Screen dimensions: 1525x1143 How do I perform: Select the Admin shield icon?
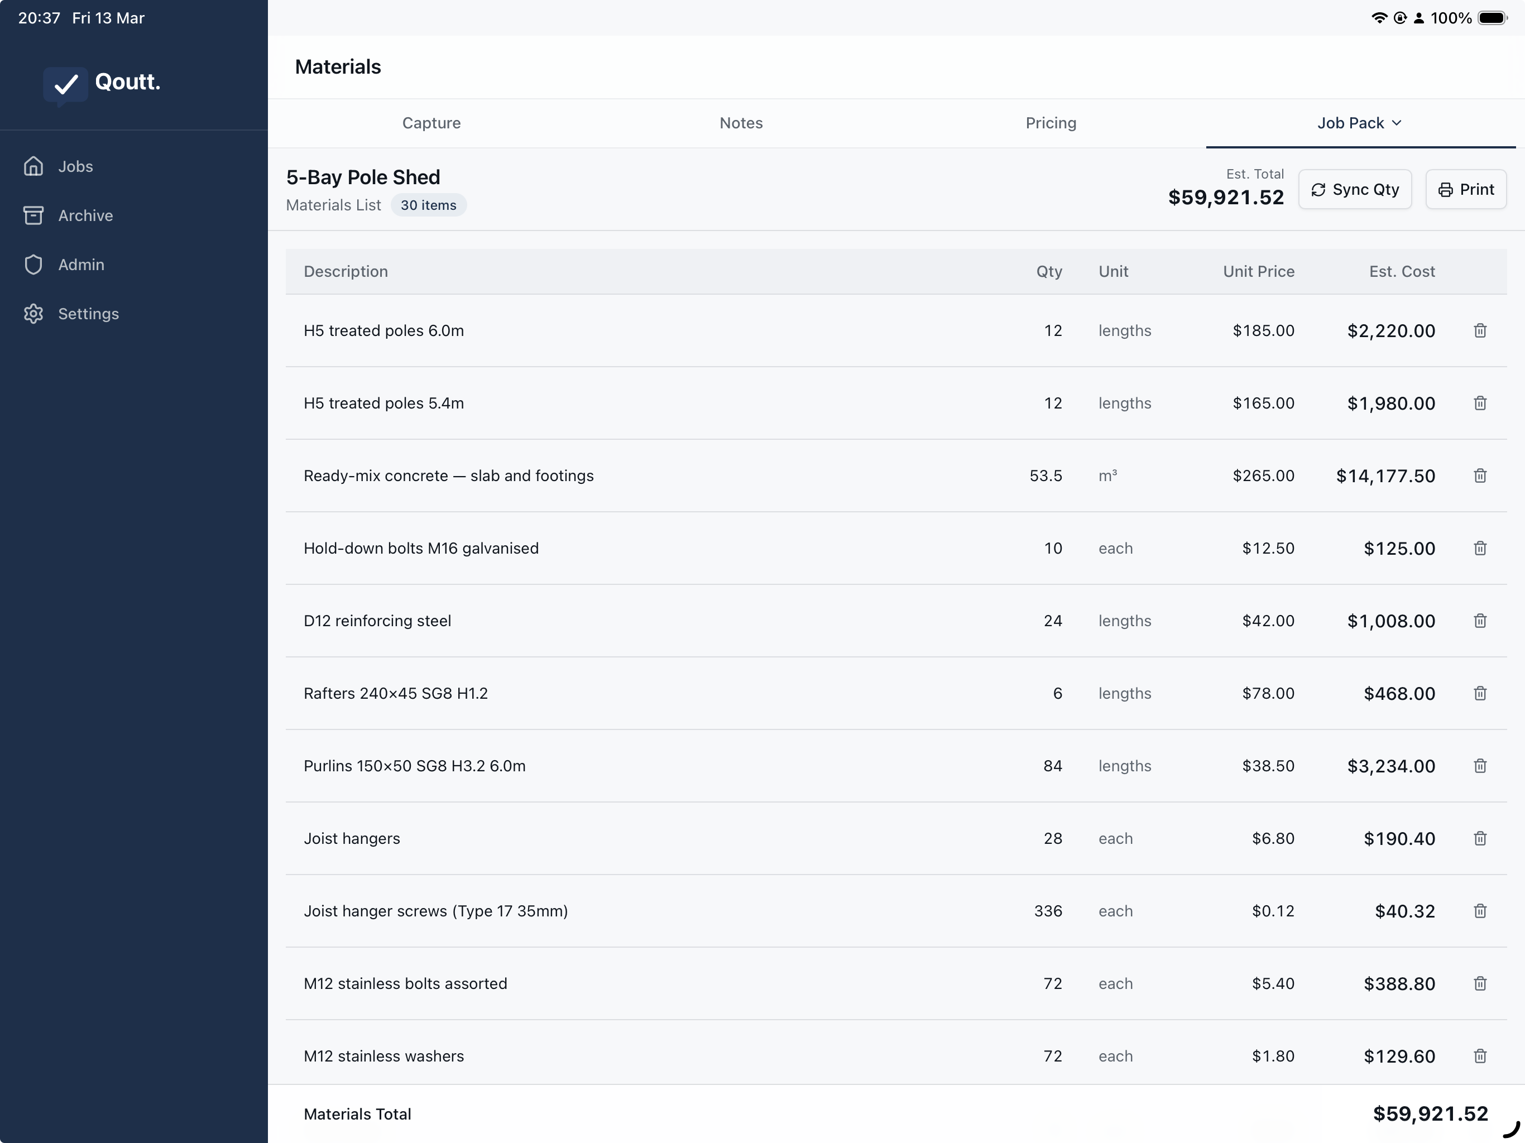tap(34, 264)
